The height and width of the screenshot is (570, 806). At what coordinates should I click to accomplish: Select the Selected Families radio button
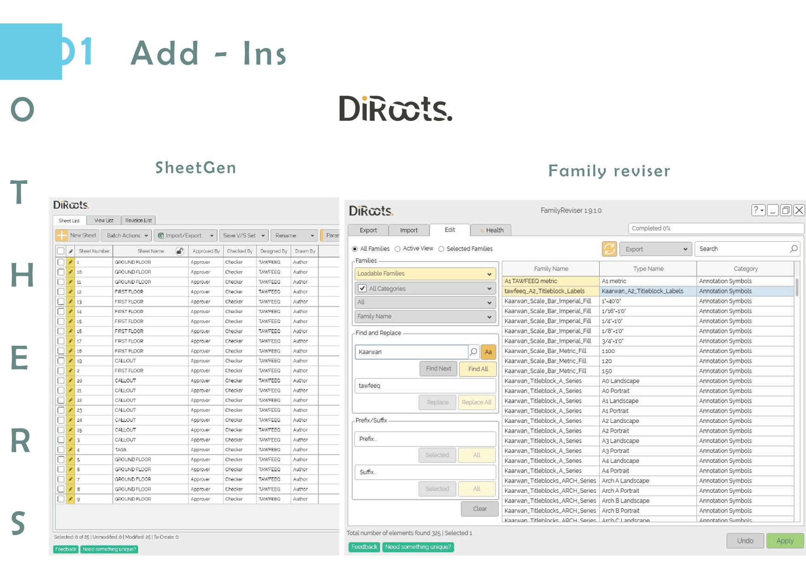tap(441, 249)
